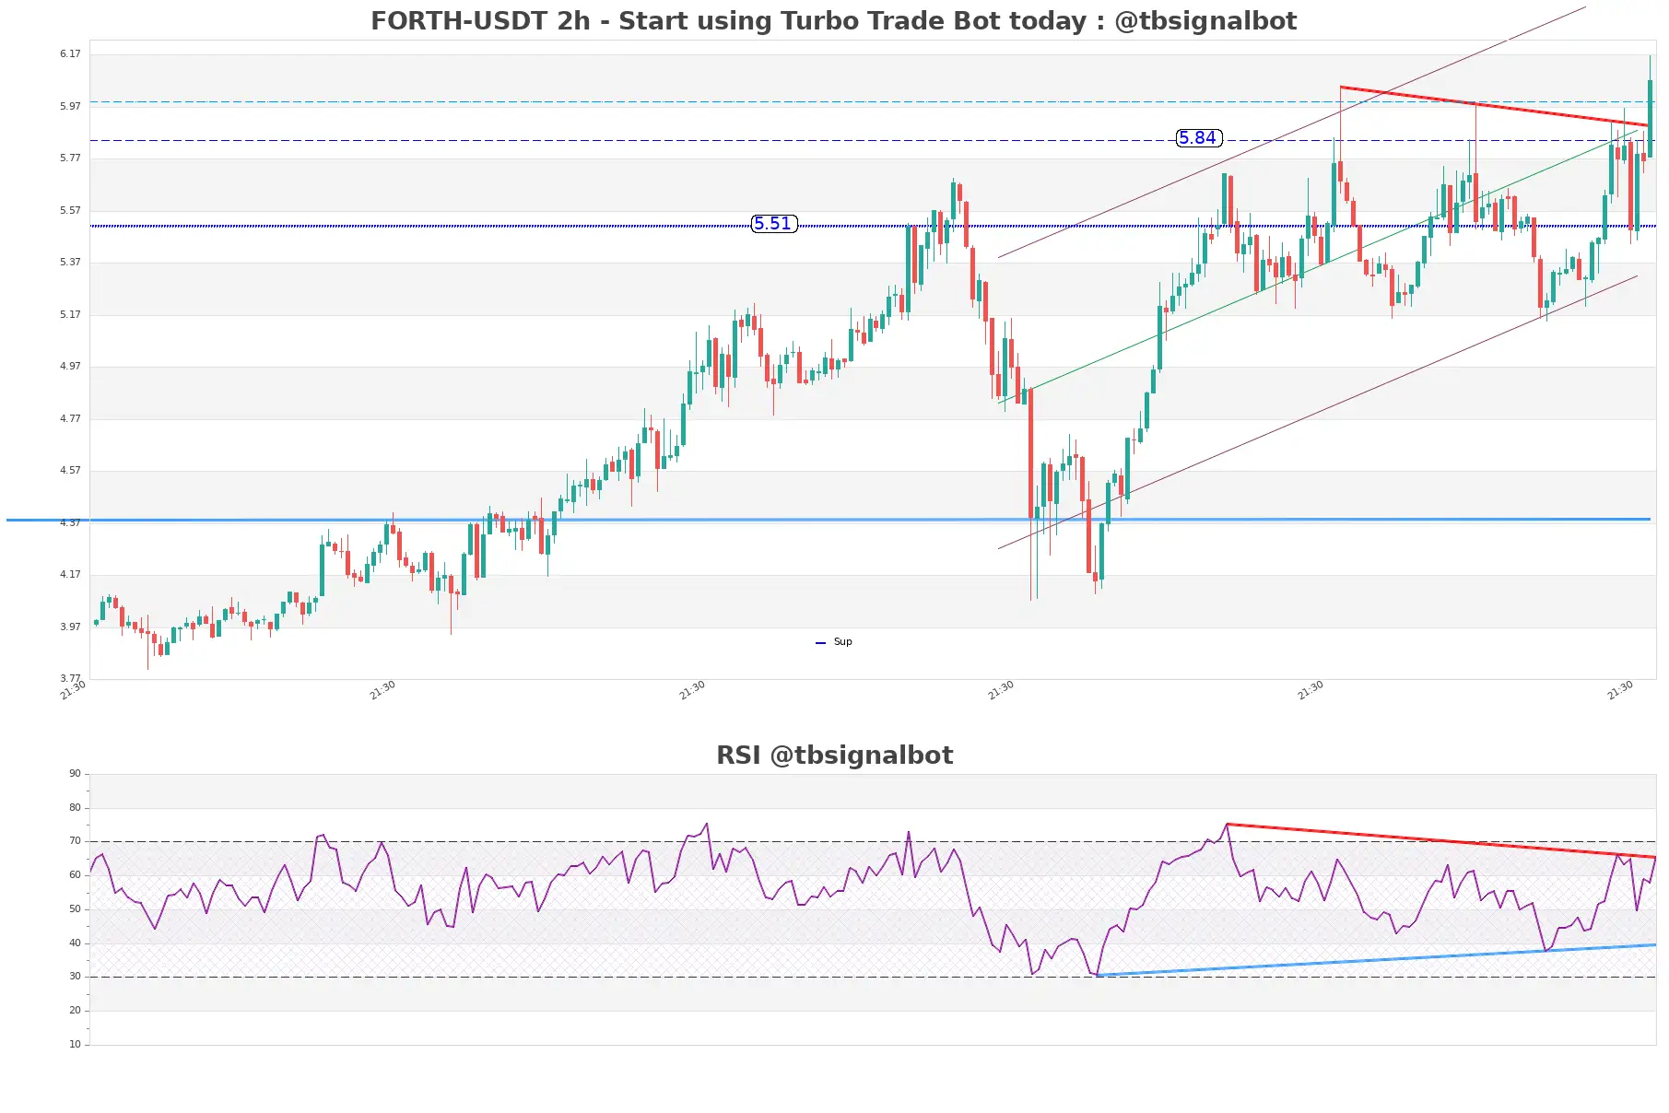Click the 4.17 price axis label
The image size is (1669, 1113).
click(x=70, y=575)
